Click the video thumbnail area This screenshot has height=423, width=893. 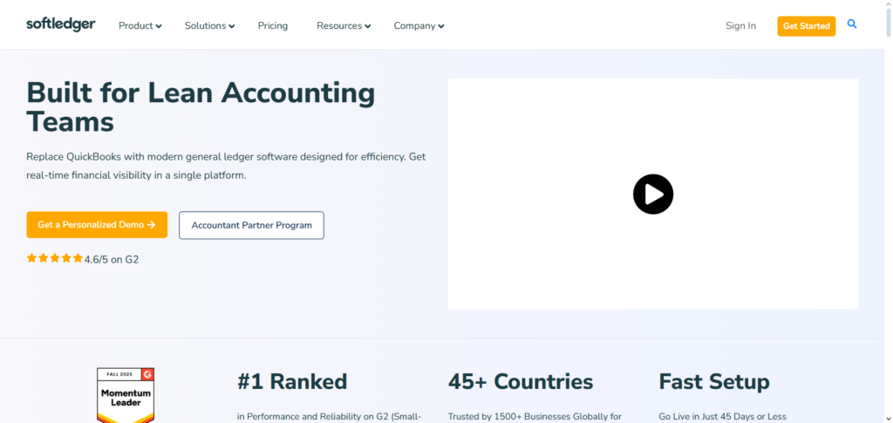tap(652, 194)
